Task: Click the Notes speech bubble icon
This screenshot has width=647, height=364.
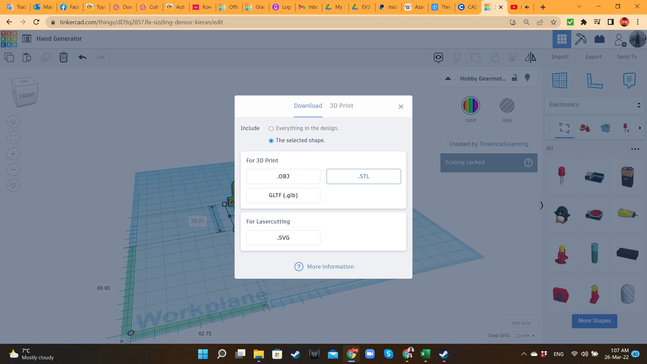Action: [629, 81]
